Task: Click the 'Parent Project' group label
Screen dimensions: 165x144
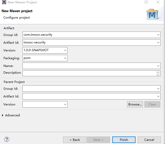Action: (14, 82)
